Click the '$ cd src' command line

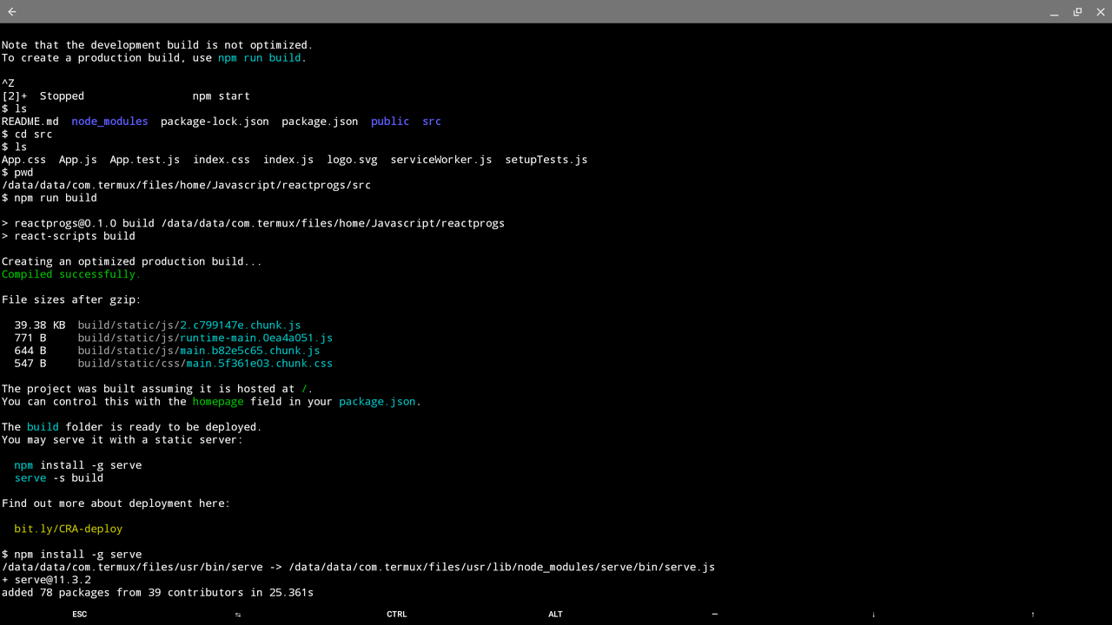(x=27, y=135)
